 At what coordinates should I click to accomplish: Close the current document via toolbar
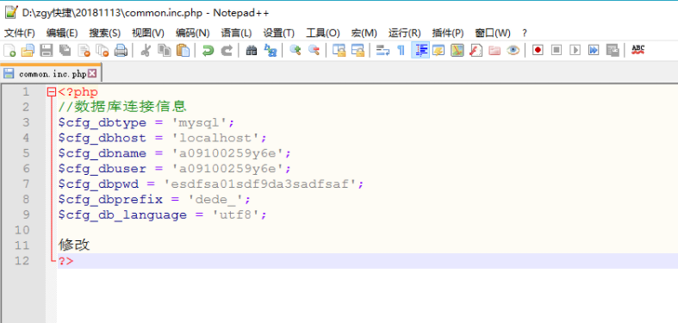[x=84, y=50]
